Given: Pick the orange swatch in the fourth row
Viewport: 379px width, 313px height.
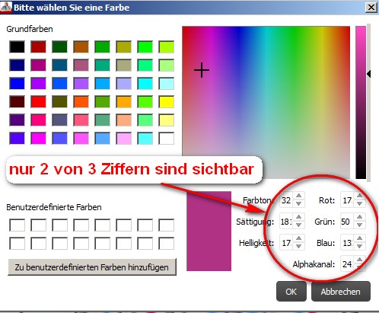Looking at the screenshot, I should coord(124,101).
